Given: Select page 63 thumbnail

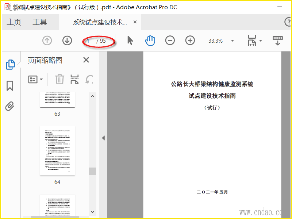Looking at the screenshot, I should [58, 100].
